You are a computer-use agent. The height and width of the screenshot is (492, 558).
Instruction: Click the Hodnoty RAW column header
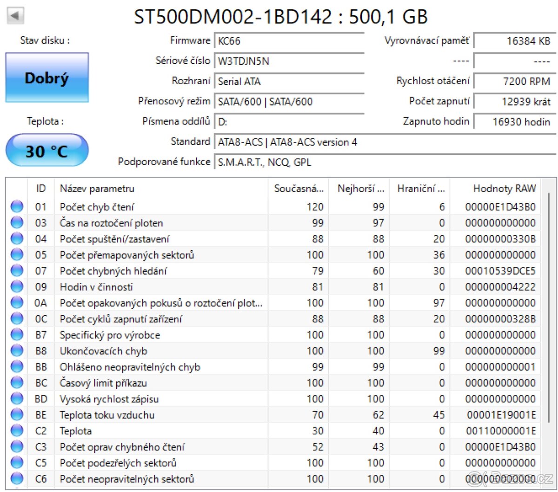click(x=504, y=188)
